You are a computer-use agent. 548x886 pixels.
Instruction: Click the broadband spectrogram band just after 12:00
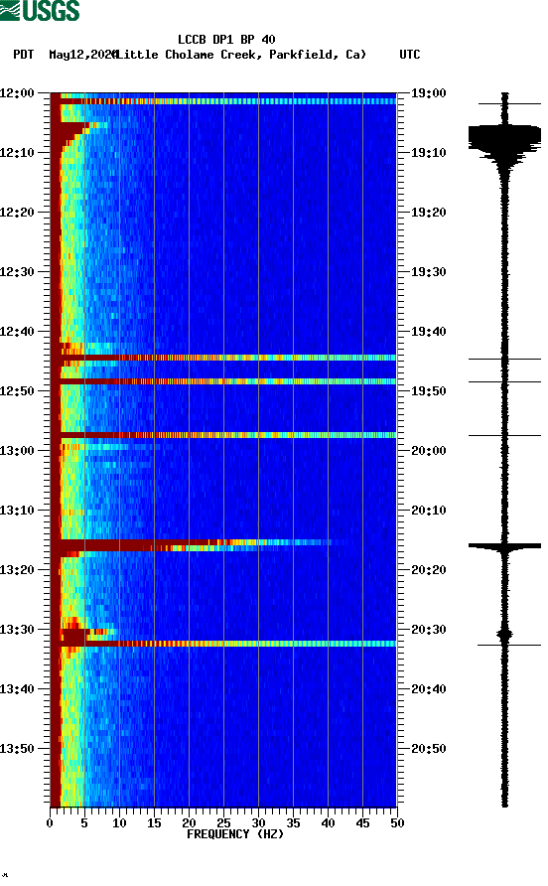(223, 101)
